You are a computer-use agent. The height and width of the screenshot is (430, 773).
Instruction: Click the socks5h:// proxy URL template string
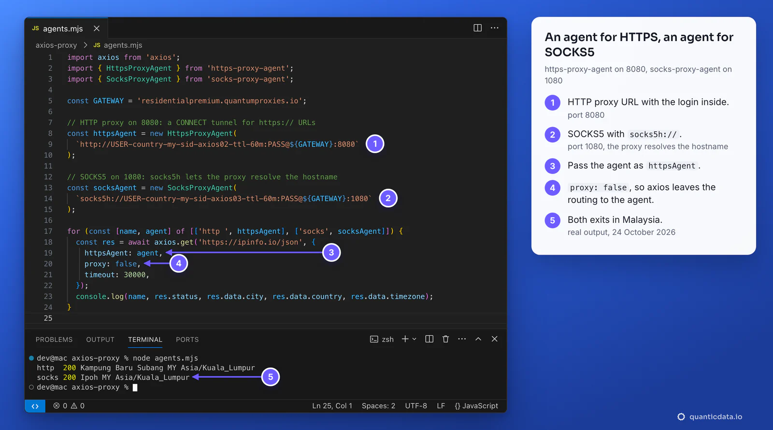coord(224,199)
